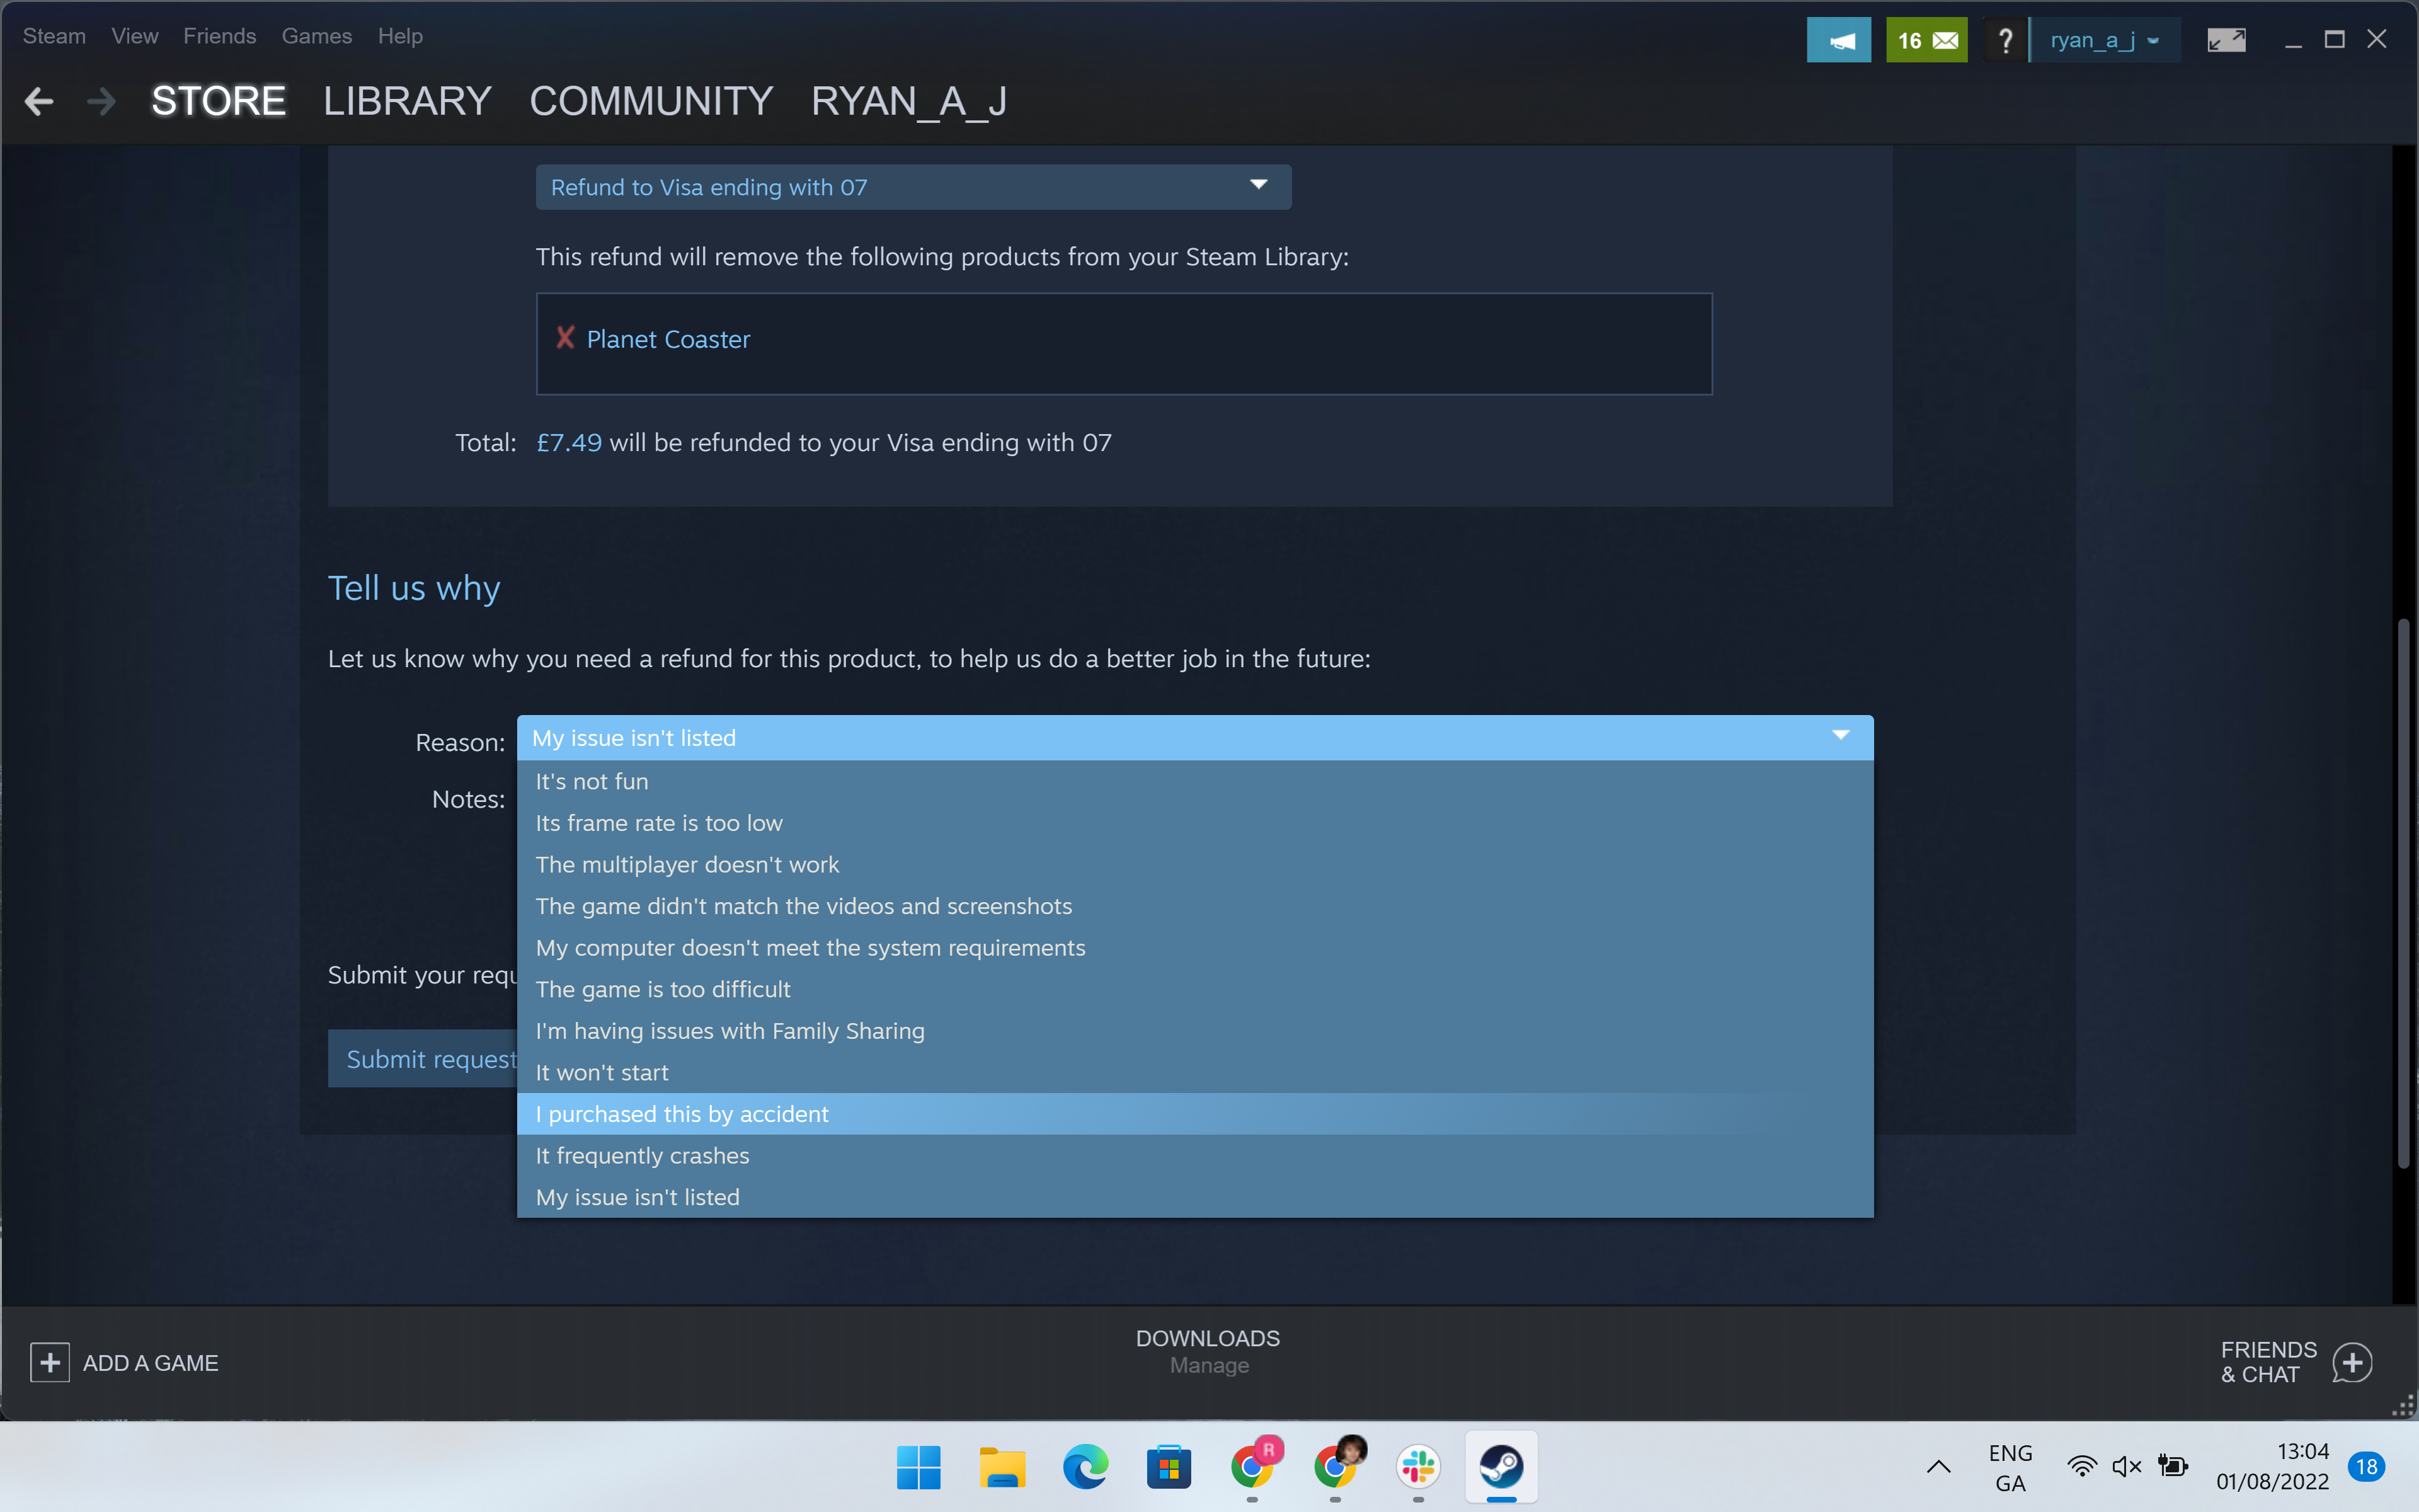
Task: Open Microsoft Store taskbar icon
Action: pos(1167,1467)
